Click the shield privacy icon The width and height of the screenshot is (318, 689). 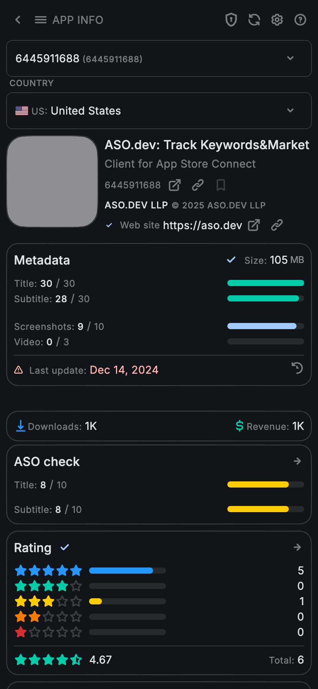231,20
